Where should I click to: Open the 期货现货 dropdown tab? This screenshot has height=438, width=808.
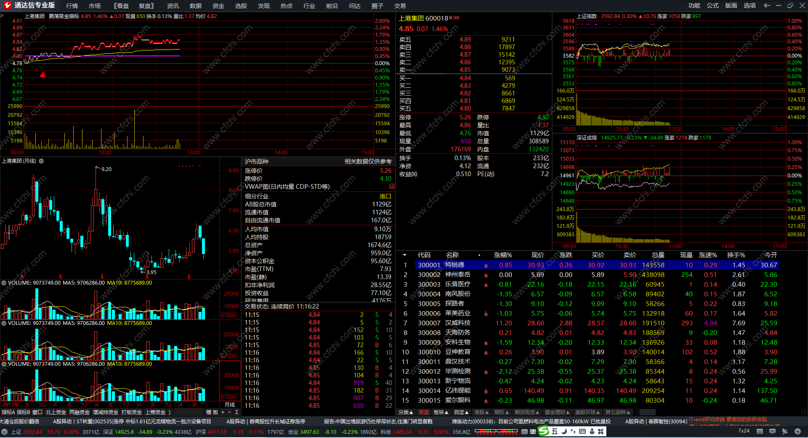point(527,412)
